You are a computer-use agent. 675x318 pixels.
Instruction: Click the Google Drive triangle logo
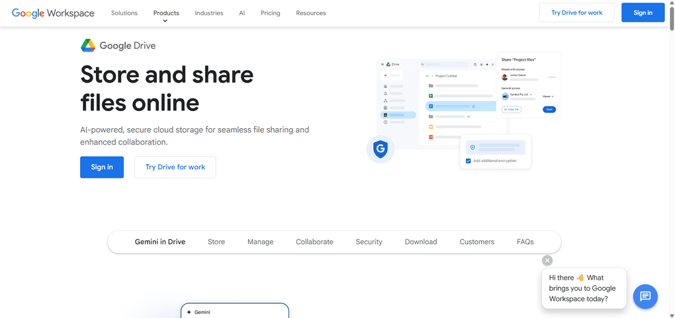click(x=88, y=45)
